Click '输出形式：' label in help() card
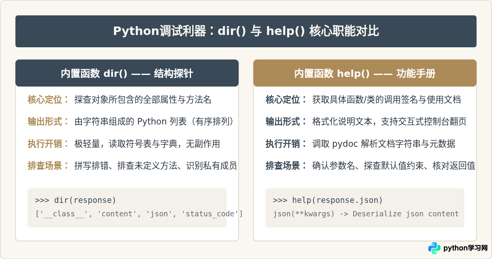The image size is (492, 259). 287,122
